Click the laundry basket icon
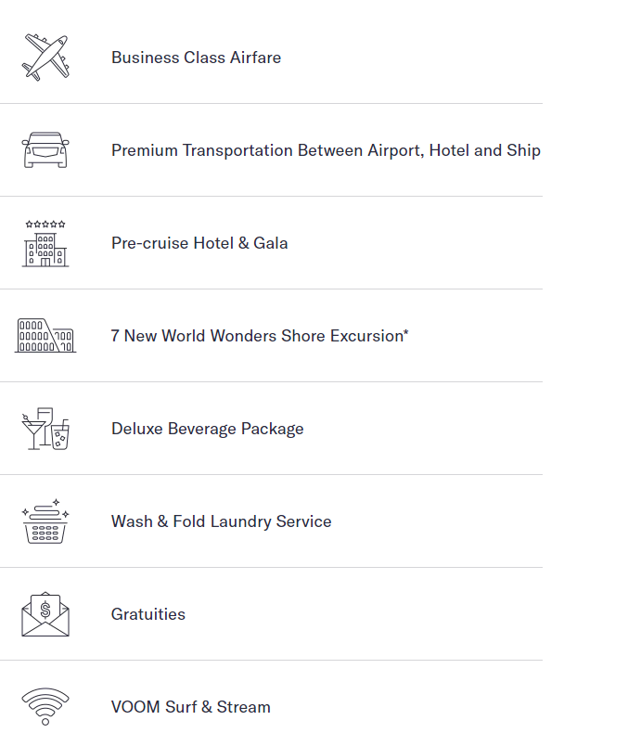 45,521
